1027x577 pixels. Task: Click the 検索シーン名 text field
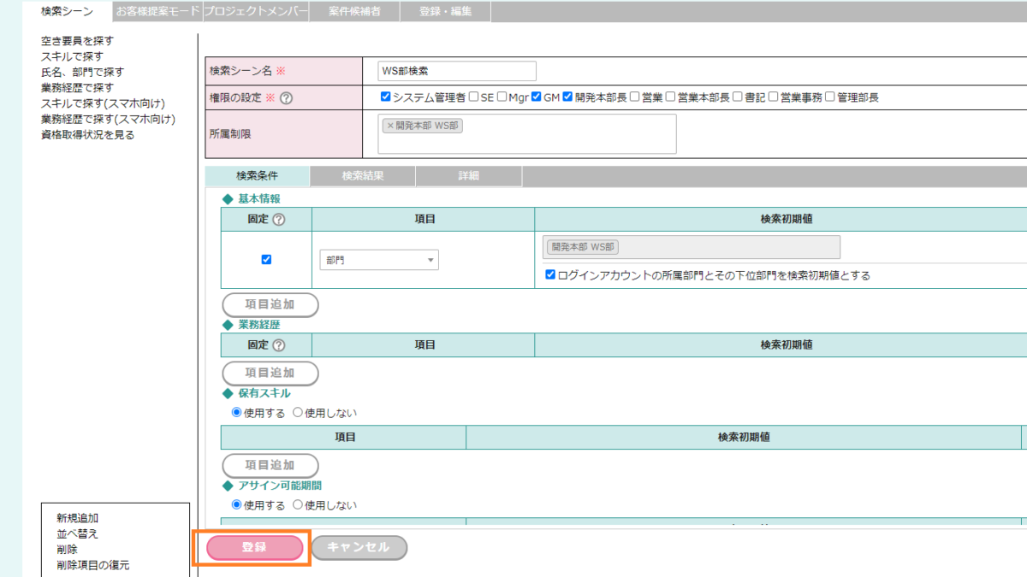click(x=456, y=71)
